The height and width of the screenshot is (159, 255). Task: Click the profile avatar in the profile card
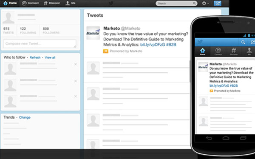(x=8, y=17)
